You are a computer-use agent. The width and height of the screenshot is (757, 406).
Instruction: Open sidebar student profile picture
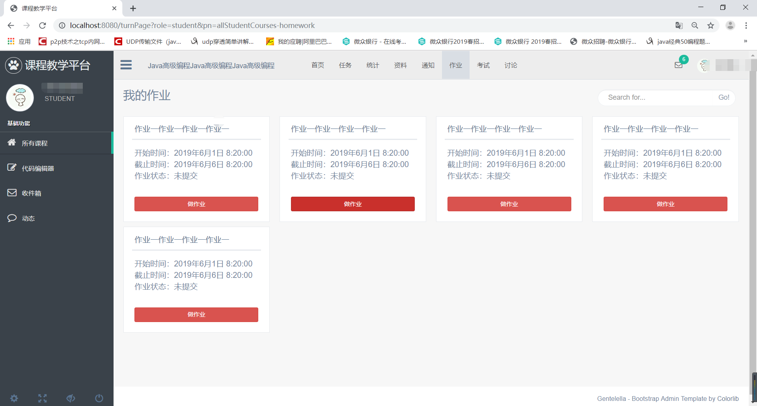point(20,98)
